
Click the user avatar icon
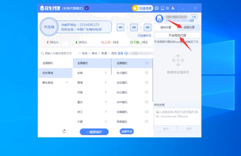tap(159, 19)
